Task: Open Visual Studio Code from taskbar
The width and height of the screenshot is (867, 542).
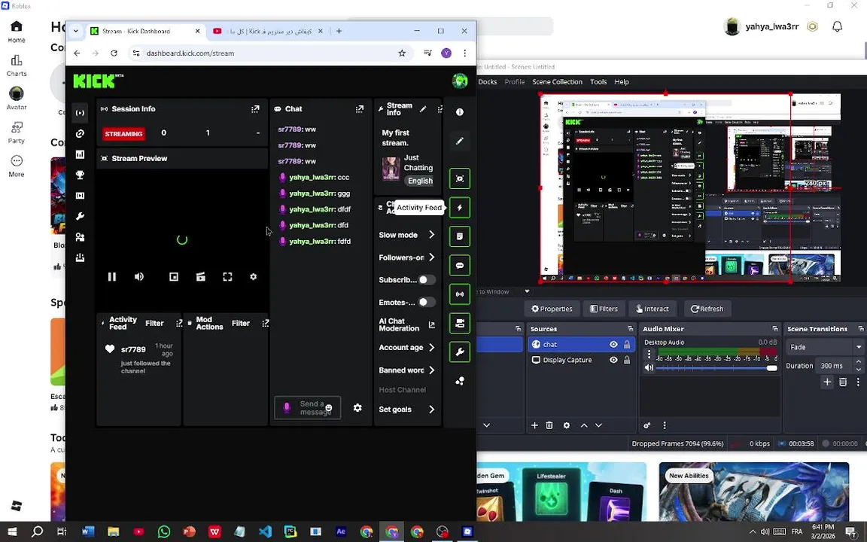Action: pyautogui.click(x=266, y=531)
